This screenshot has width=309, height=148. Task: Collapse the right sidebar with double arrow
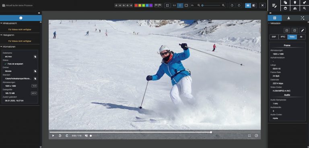coord(270,13)
